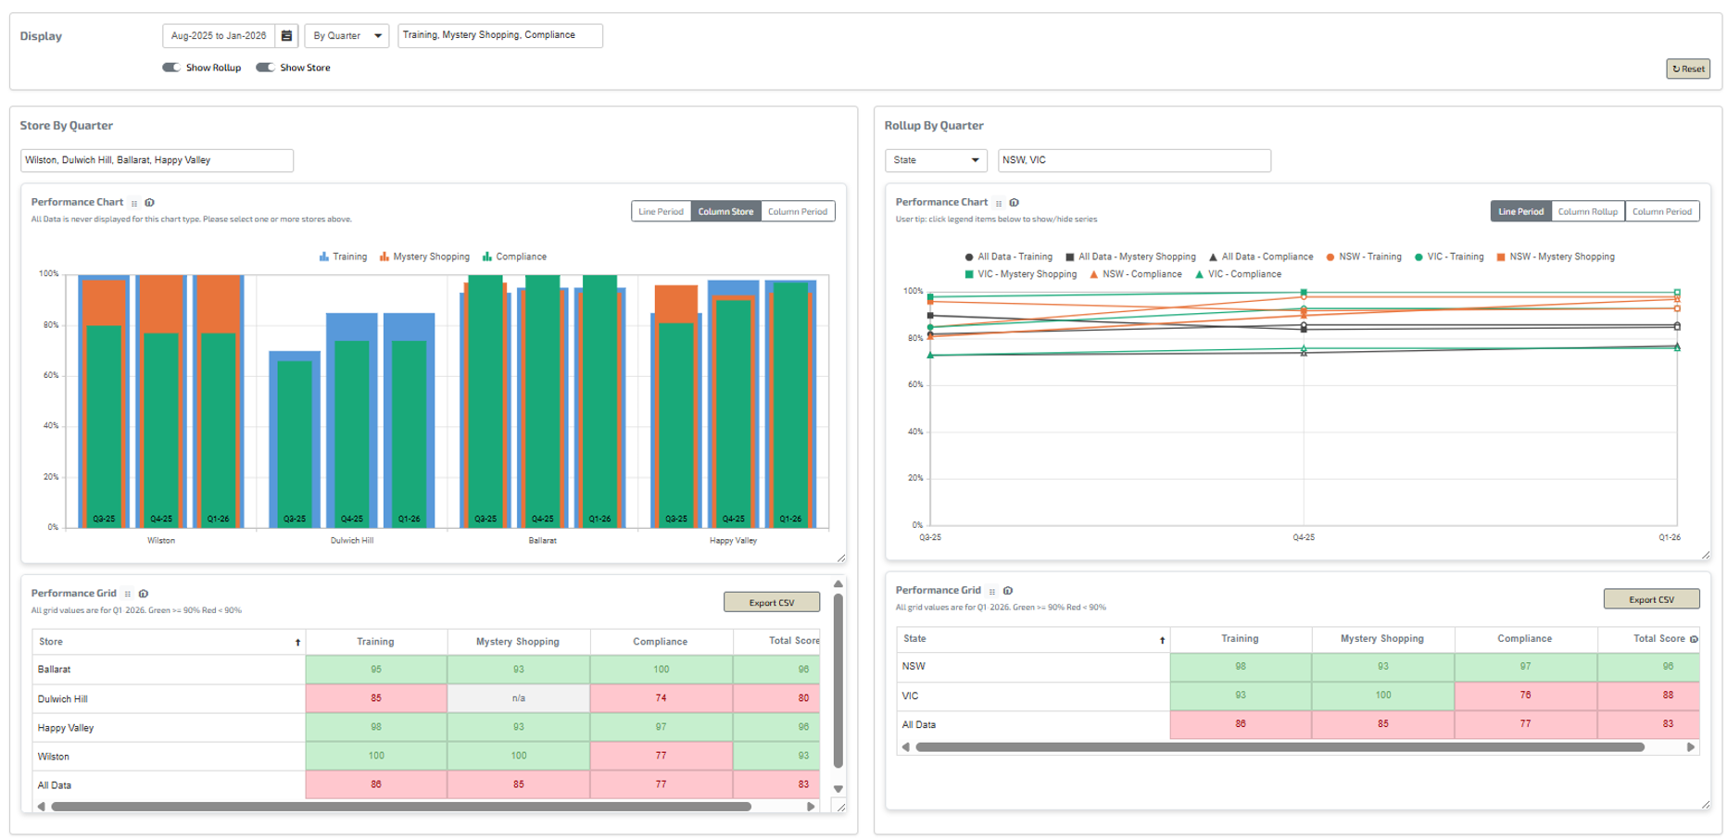Switch store chart to Line Period
Screen dimensions: 1727x840
[661, 212]
